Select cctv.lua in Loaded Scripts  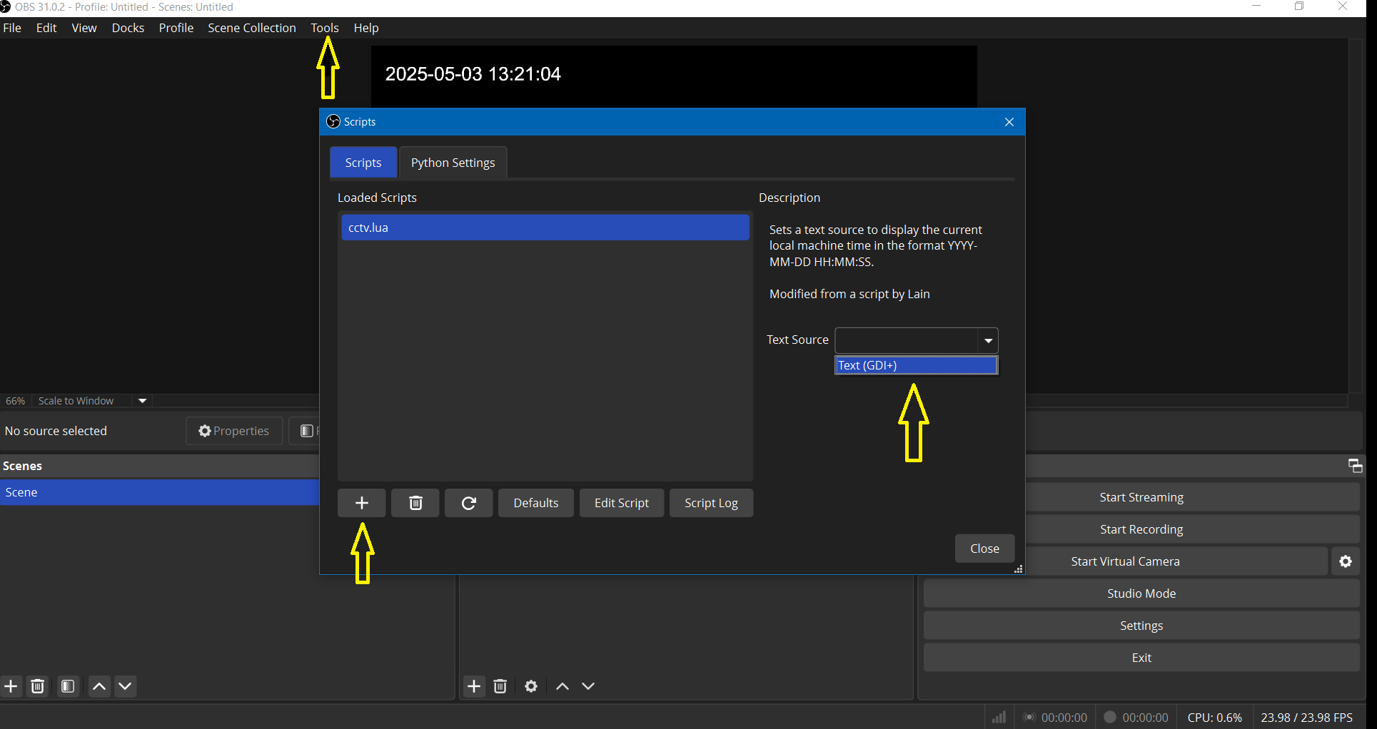click(545, 228)
